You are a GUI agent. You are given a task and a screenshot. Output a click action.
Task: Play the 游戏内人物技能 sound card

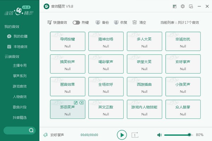pos(145,109)
